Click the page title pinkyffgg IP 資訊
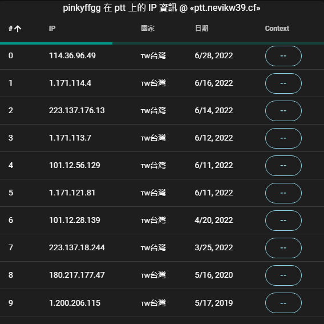Viewport: 324px width, 324px height. [161, 8]
